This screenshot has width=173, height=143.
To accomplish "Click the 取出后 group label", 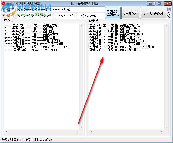I will [94, 21].
